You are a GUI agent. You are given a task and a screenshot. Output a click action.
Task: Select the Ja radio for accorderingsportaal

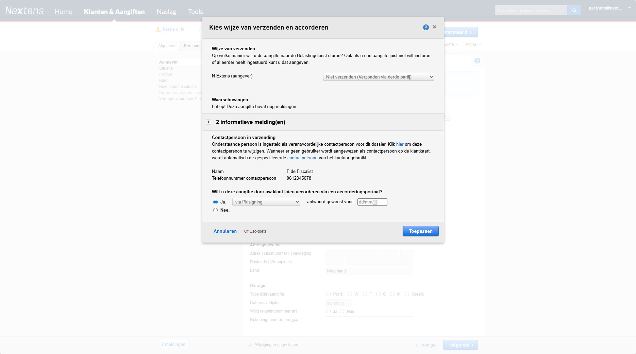click(215, 201)
